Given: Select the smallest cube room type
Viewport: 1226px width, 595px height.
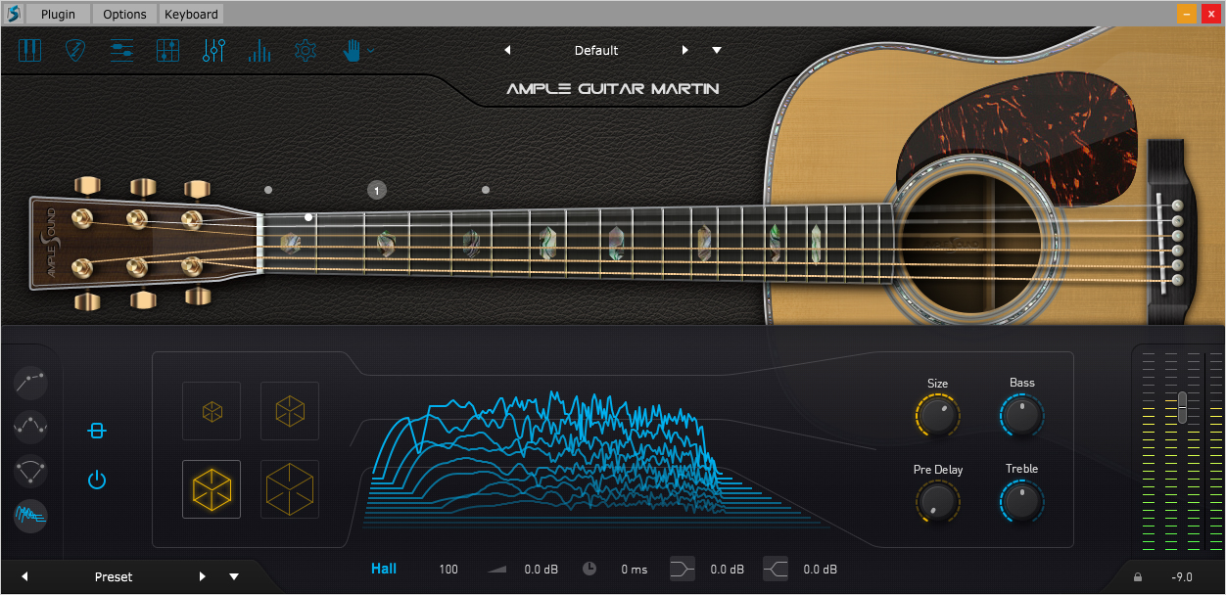Looking at the screenshot, I should tap(212, 411).
